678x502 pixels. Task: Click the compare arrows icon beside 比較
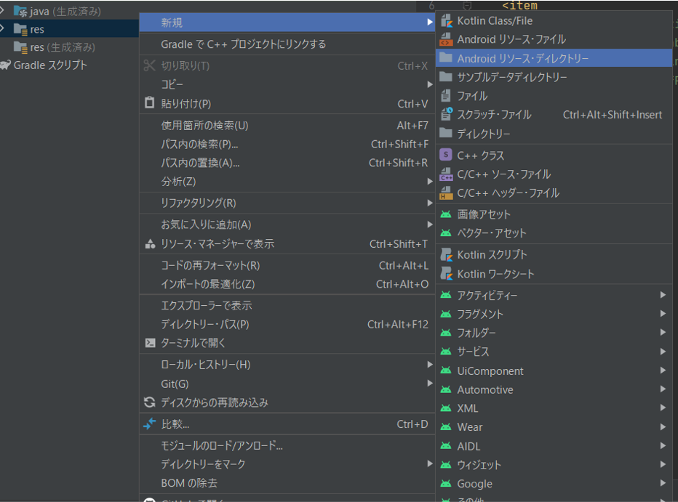pos(149,424)
